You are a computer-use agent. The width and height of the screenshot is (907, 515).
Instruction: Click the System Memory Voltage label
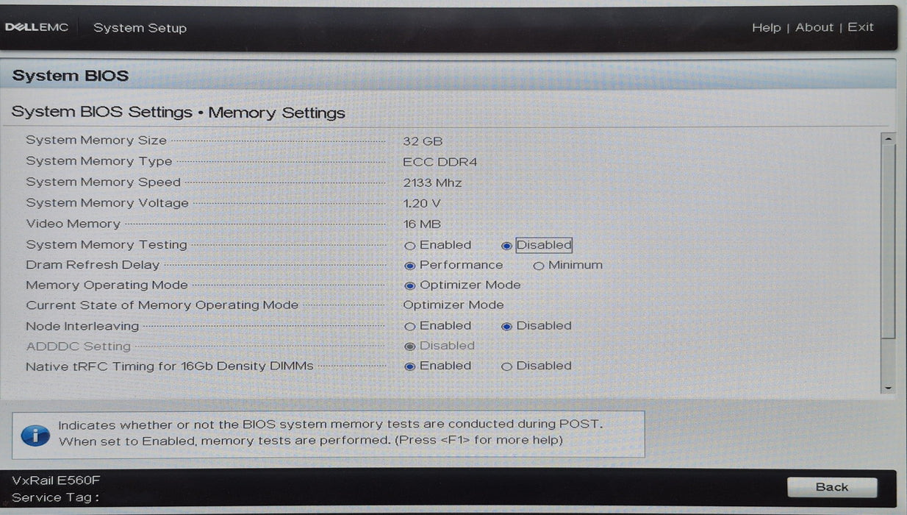coord(107,203)
